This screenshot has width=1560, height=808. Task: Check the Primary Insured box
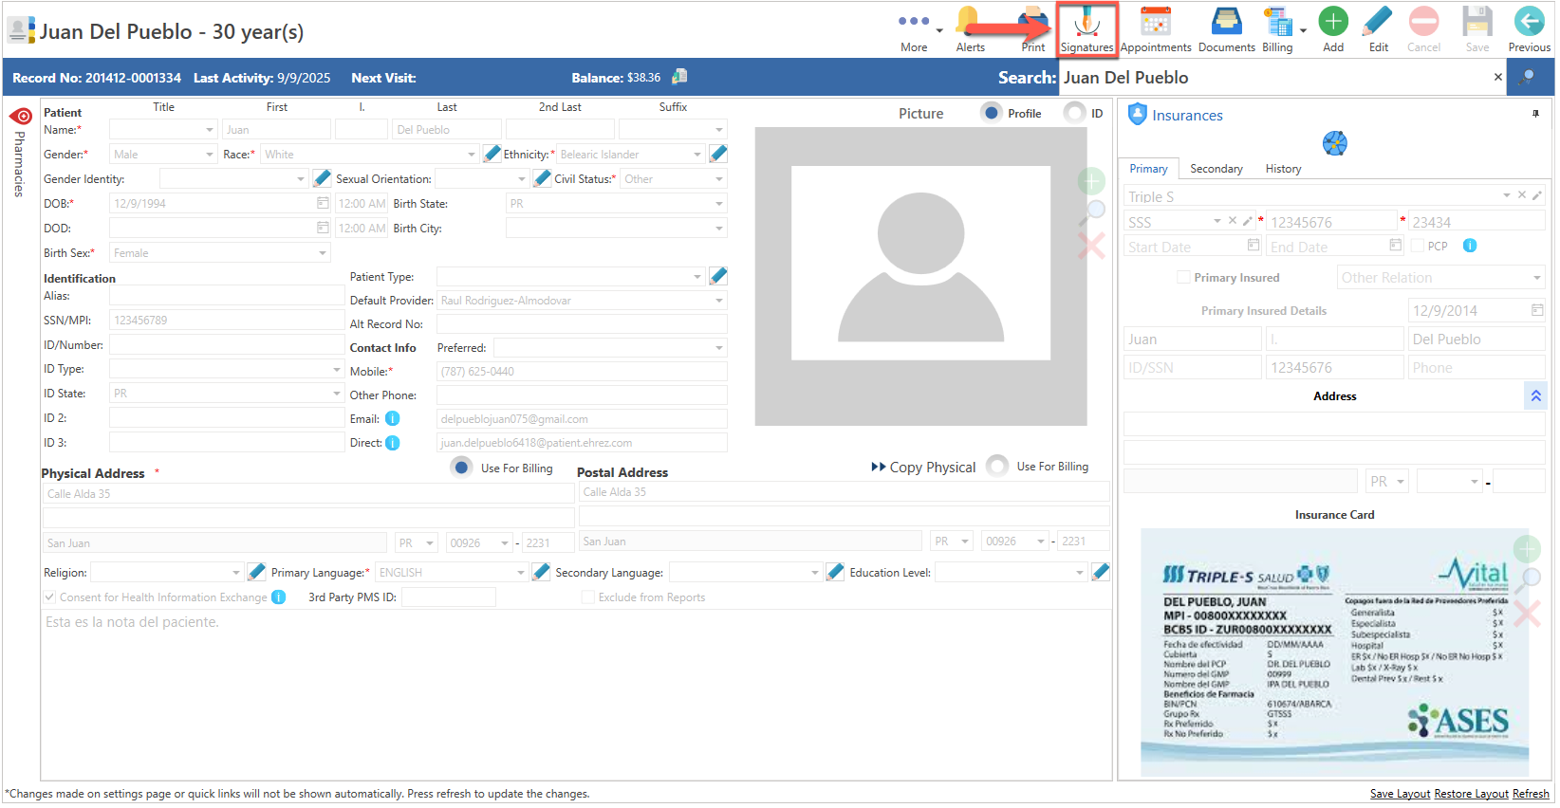coord(1183,278)
